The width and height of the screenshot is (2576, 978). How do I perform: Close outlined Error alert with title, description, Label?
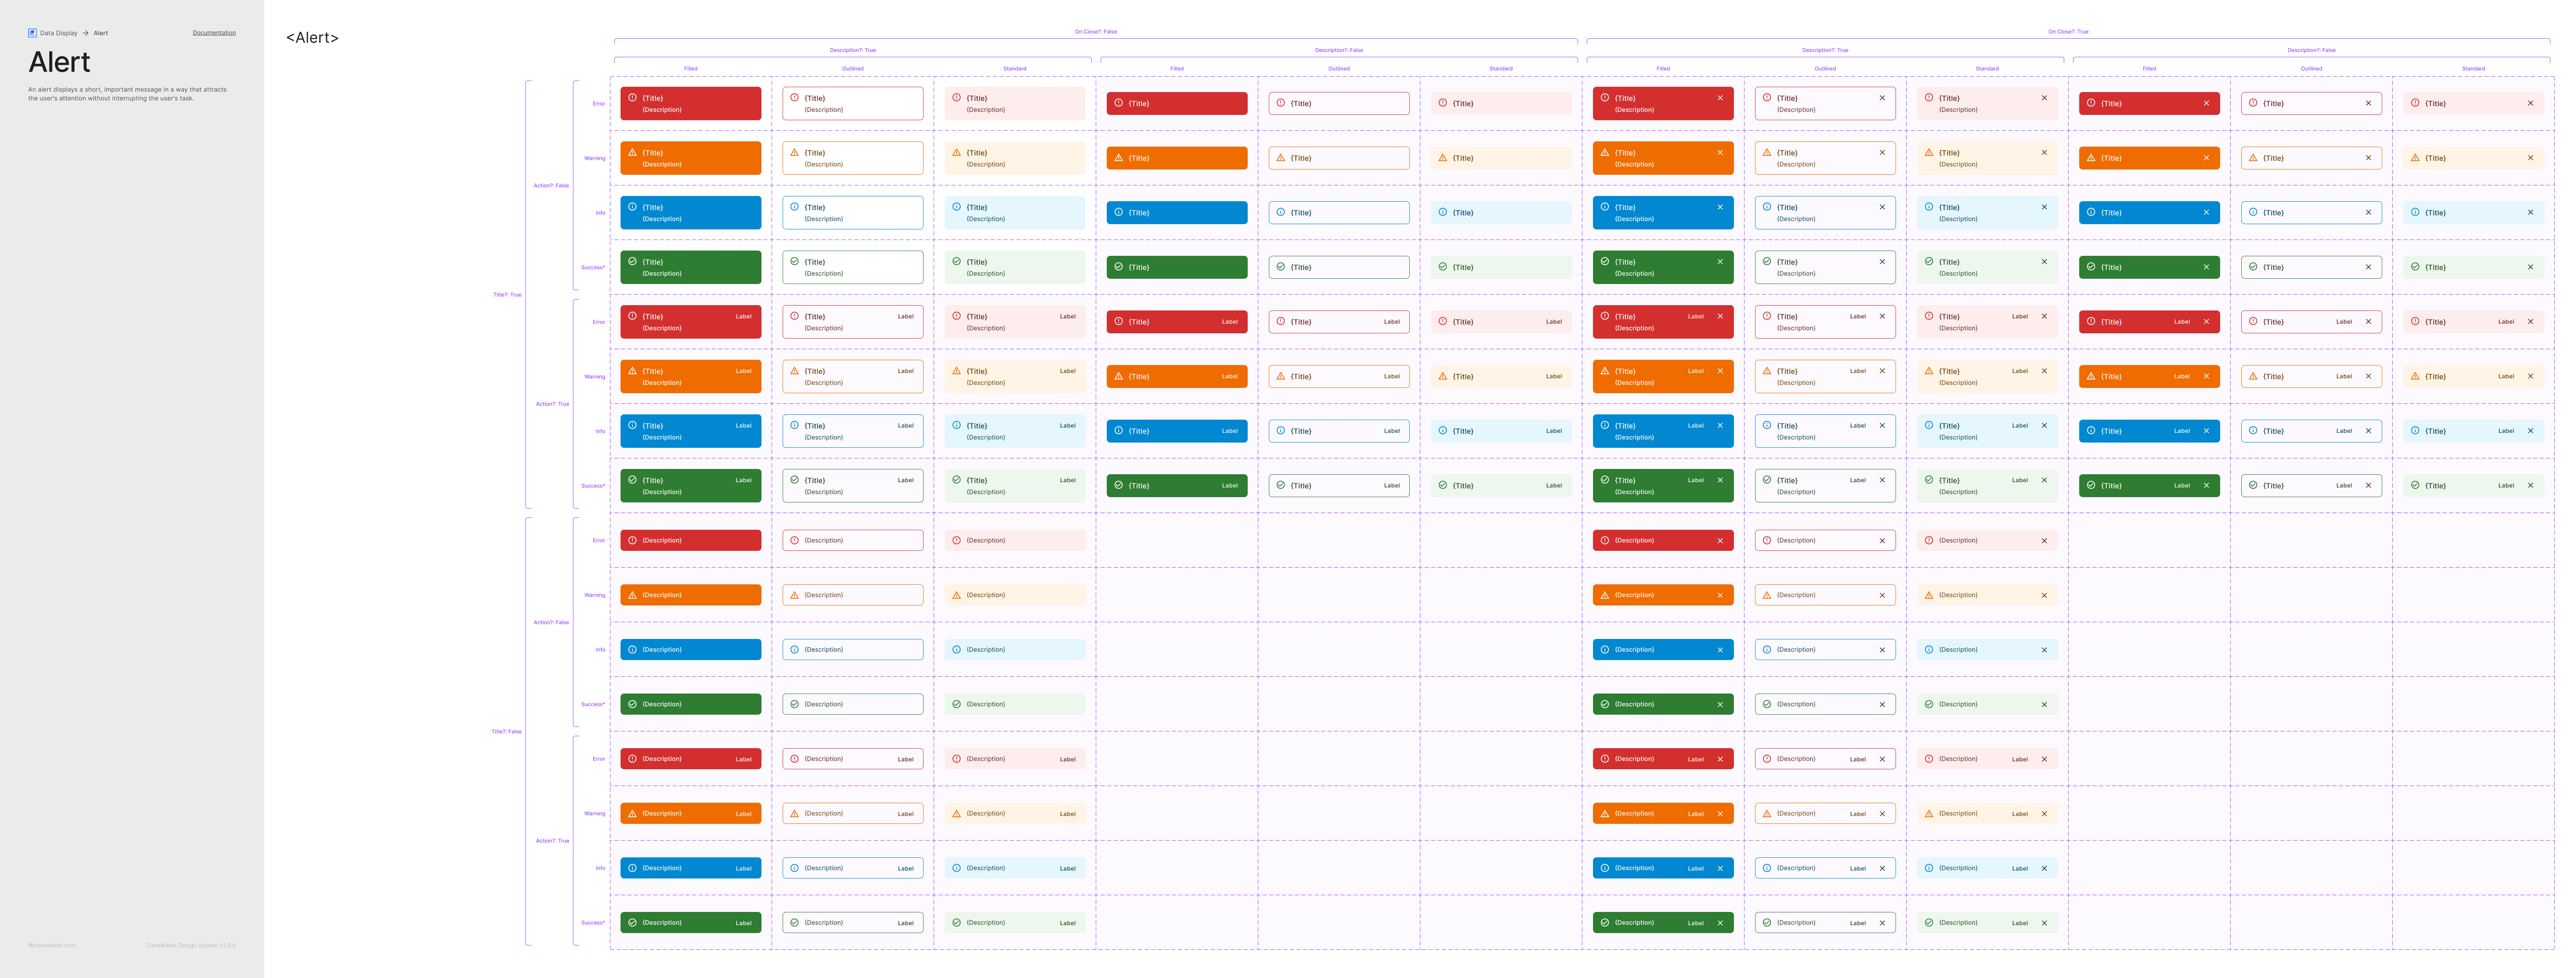[1882, 316]
